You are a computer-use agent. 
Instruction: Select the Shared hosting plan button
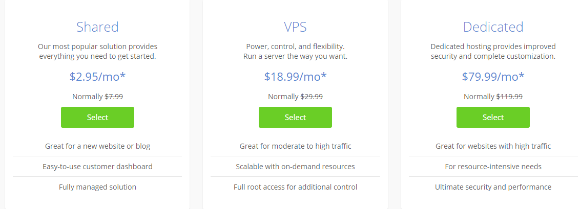(97, 117)
